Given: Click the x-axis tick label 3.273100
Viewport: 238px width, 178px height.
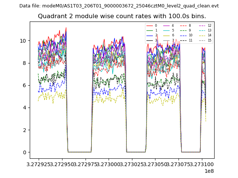Looking at the screenshot, I should (x=202, y=164).
